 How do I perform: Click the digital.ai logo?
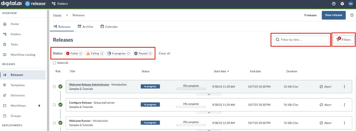[x=12, y=4]
